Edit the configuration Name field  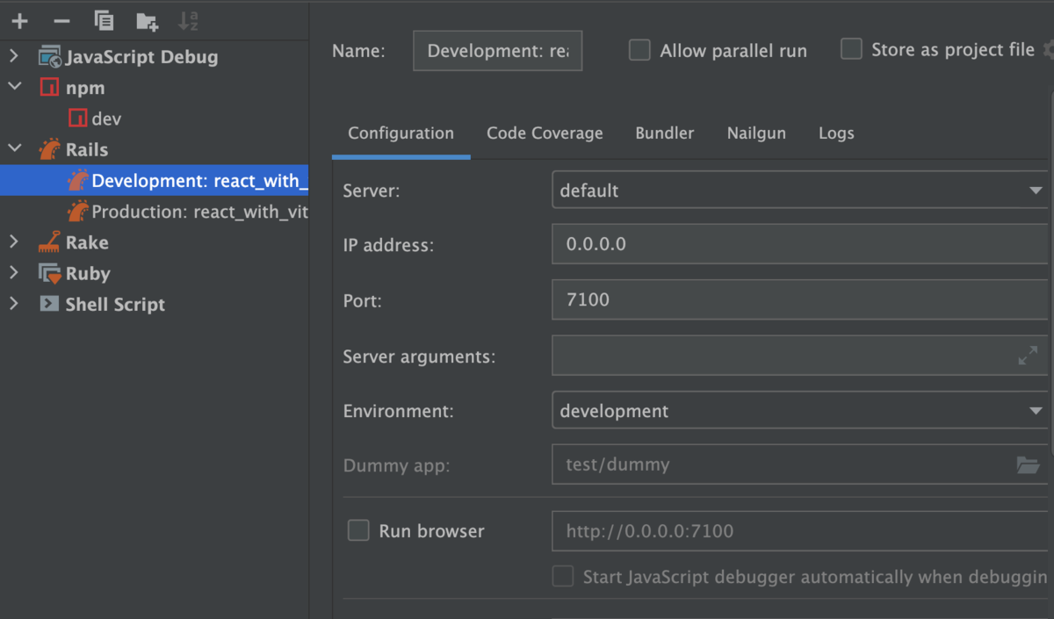coord(497,50)
